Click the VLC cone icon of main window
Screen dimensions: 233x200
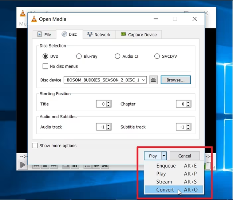point(23,14)
